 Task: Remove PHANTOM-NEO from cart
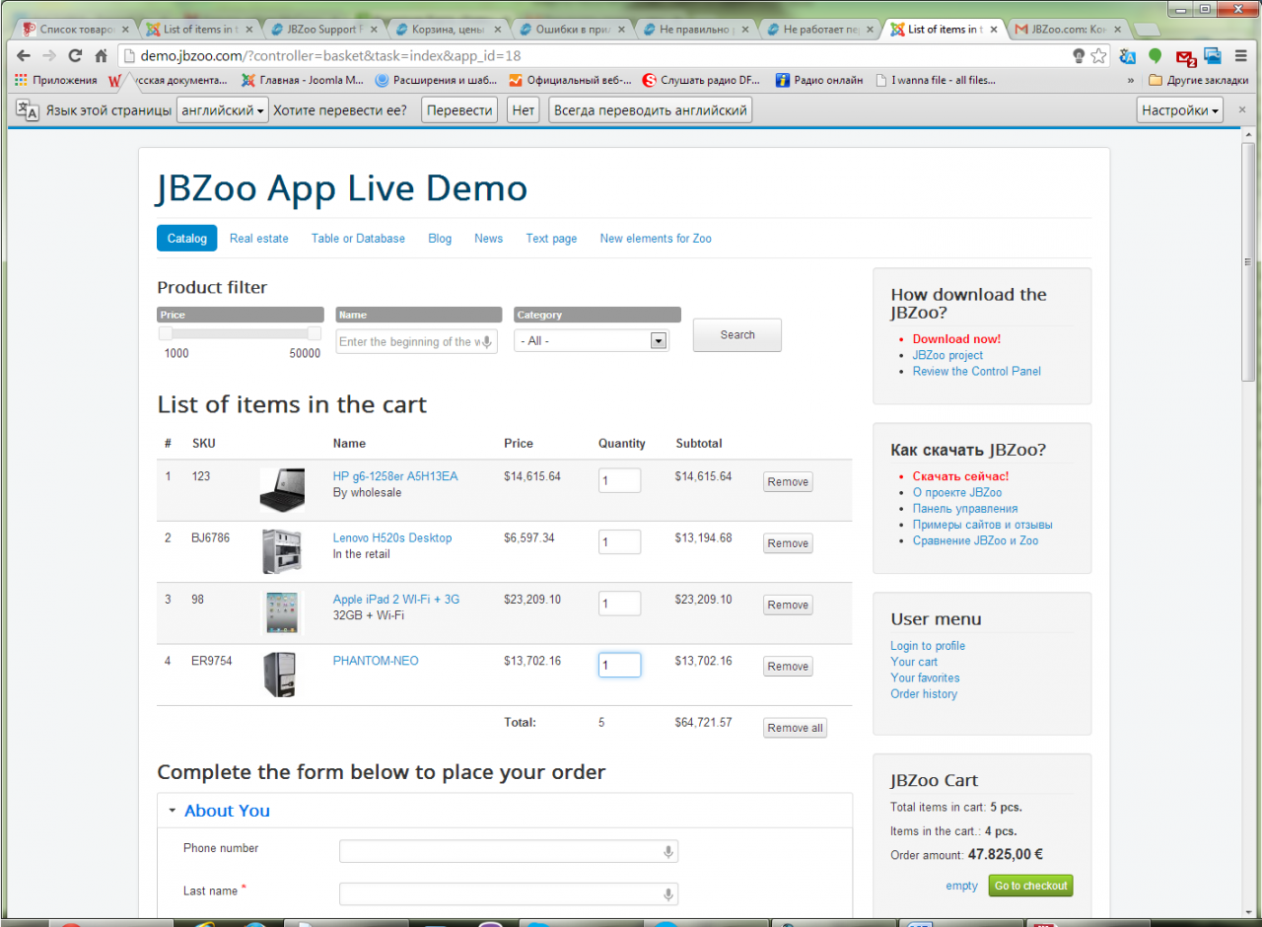click(x=788, y=667)
